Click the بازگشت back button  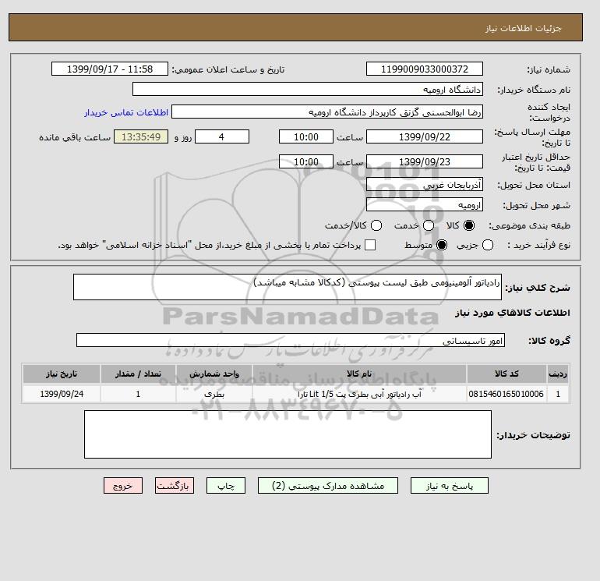click(175, 486)
